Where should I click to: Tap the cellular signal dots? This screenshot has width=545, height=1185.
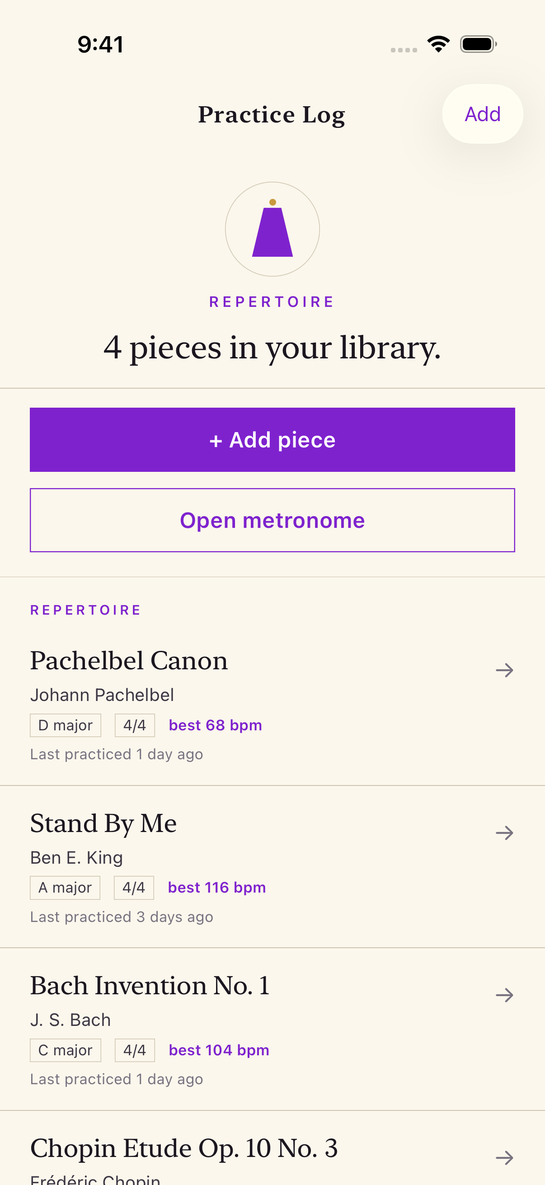(404, 50)
